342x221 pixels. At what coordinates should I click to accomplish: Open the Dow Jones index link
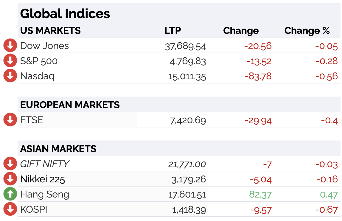pos(44,46)
